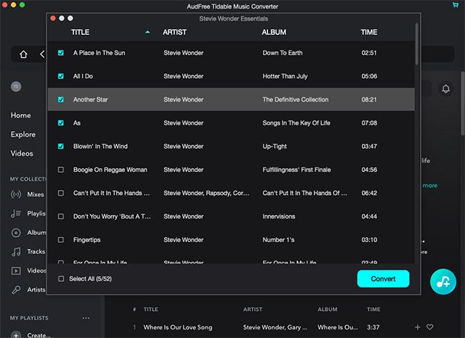The width and height of the screenshot is (465, 338).
Task: Click Where Is Our Love Song title
Action: (x=178, y=327)
